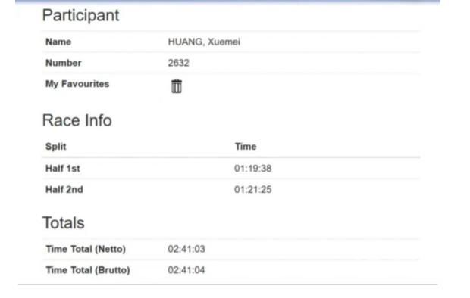Click the Time Total (Netto) label
The height and width of the screenshot is (298, 470).
[x=86, y=249]
